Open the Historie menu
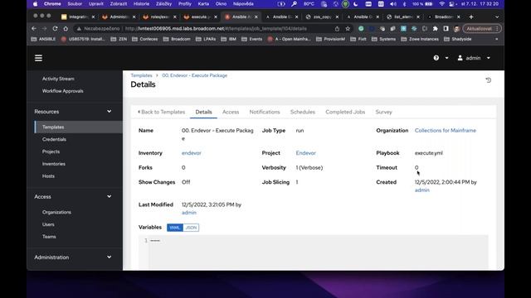Image resolution: width=531 pixels, height=298 pixels. point(141,4)
